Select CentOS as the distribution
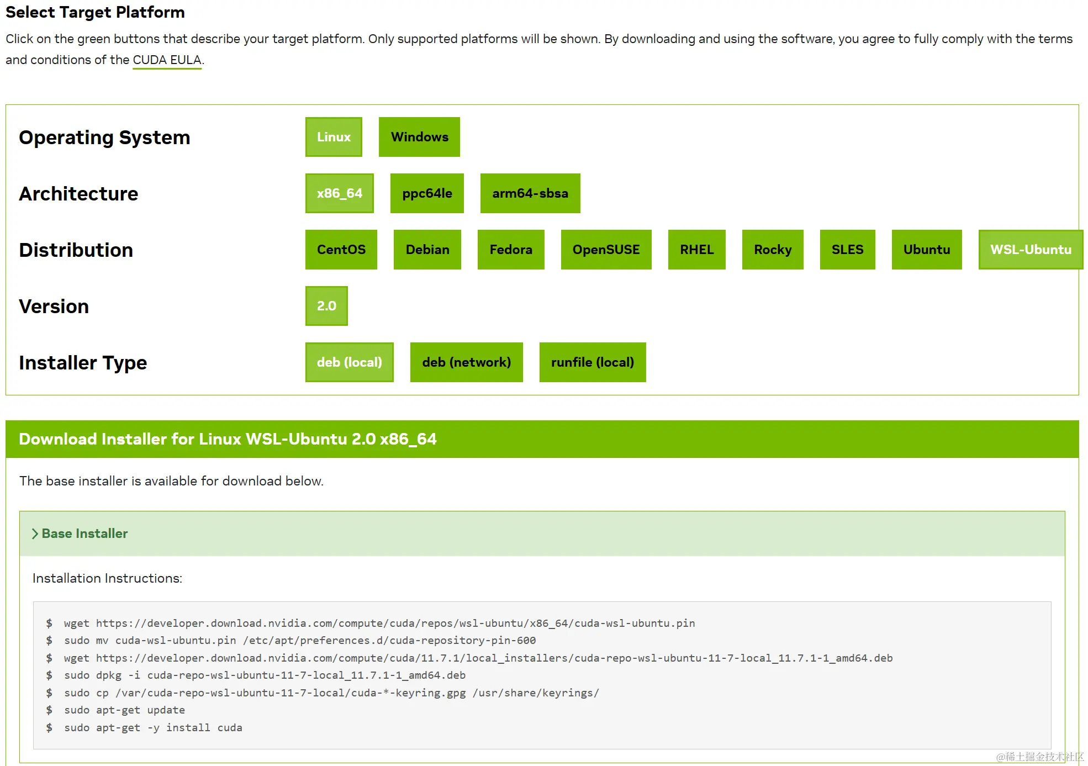The height and width of the screenshot is (766, 1088). 341,250
